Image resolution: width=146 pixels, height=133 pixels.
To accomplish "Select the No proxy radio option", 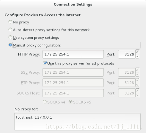I will pyautogui.click(x=10, y=22).
